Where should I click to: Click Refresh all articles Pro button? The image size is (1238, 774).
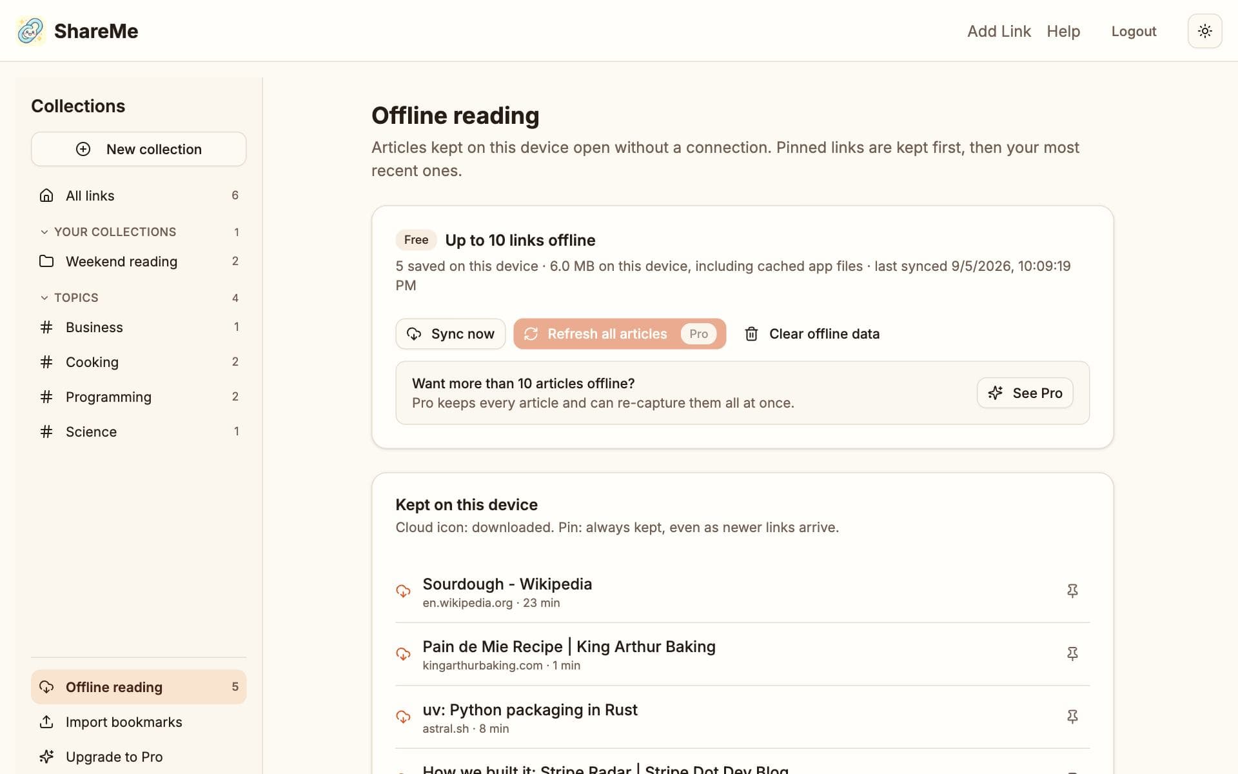pyautogui.click(x=620, y=333)
